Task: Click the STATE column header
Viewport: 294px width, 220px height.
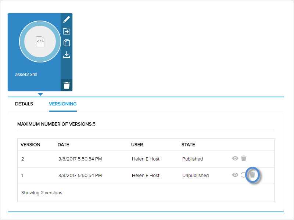Action: [x=188, y=145]
